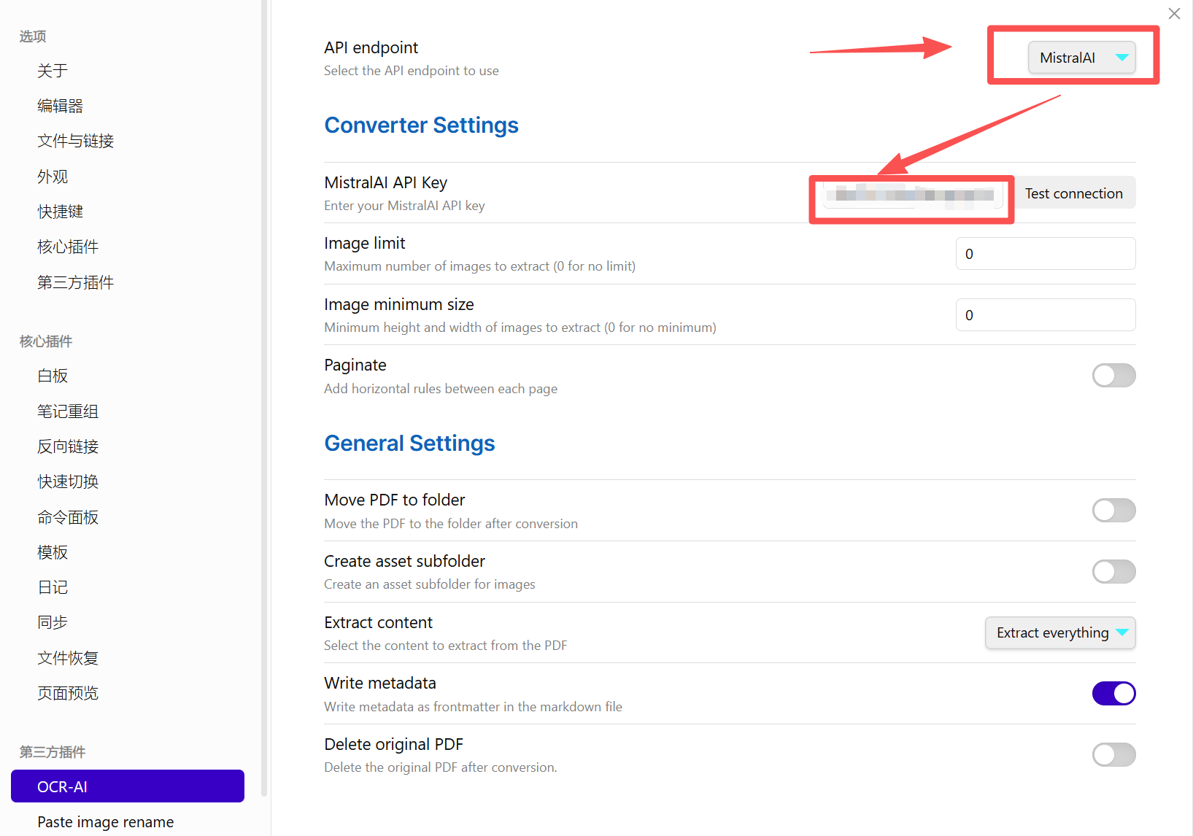Image resolution: width=1193 pixels, height=836 pixels.
Task: Click the Converter Settings heading
Action: point(421,125)
